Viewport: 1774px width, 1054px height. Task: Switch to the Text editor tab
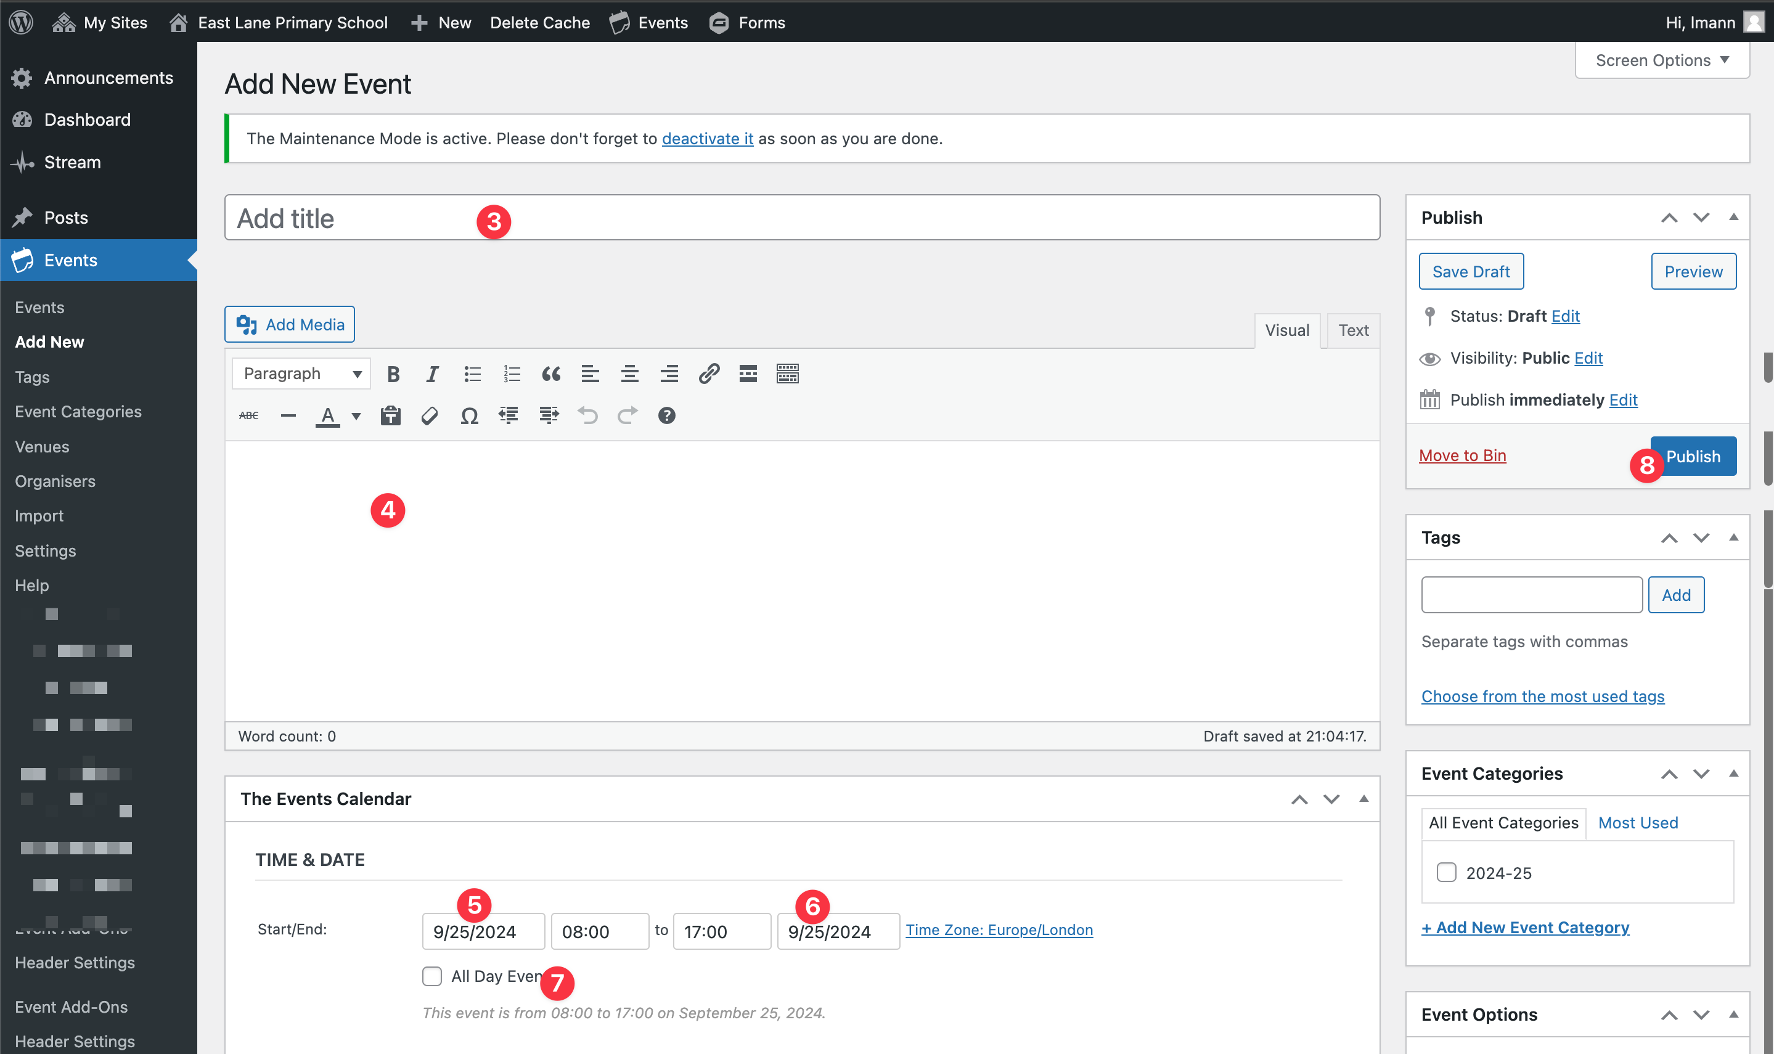[1353, 330]
